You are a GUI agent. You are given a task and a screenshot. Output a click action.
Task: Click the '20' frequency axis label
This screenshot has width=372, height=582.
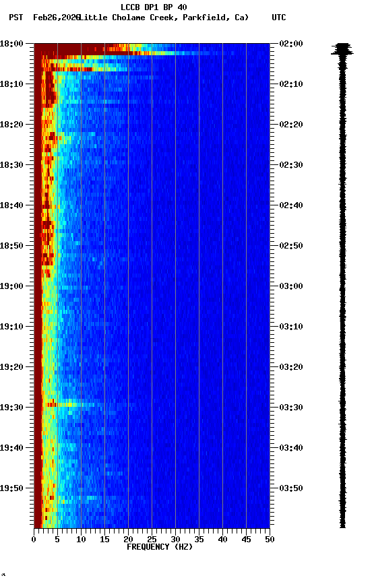click(x=128, y=540)
